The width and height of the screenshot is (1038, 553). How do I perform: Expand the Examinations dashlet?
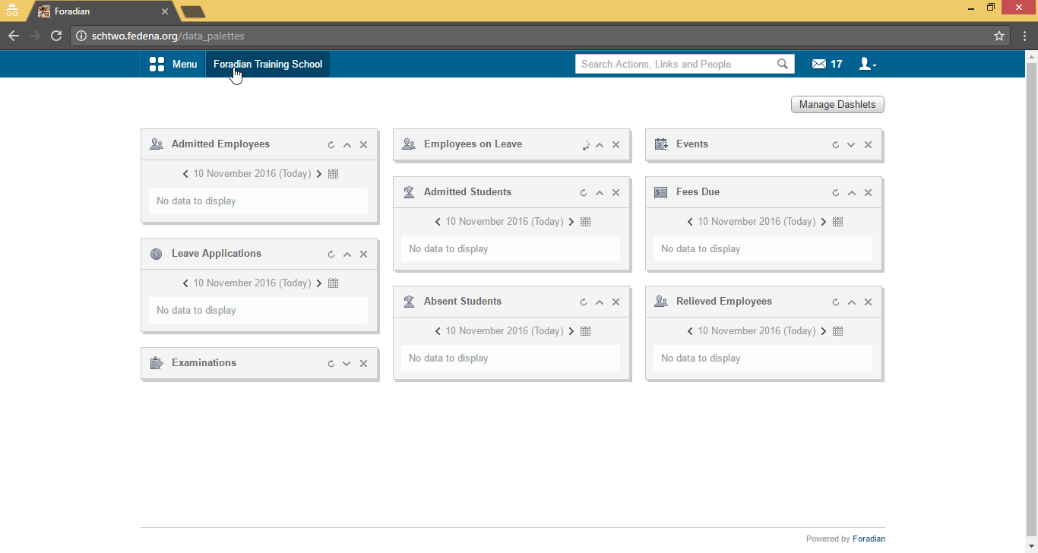coord(347,363)
